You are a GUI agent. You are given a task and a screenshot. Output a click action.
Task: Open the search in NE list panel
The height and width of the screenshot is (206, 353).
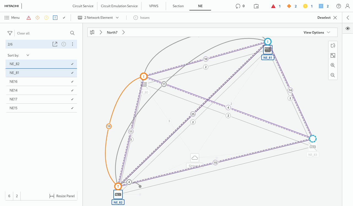pos(72,33)
